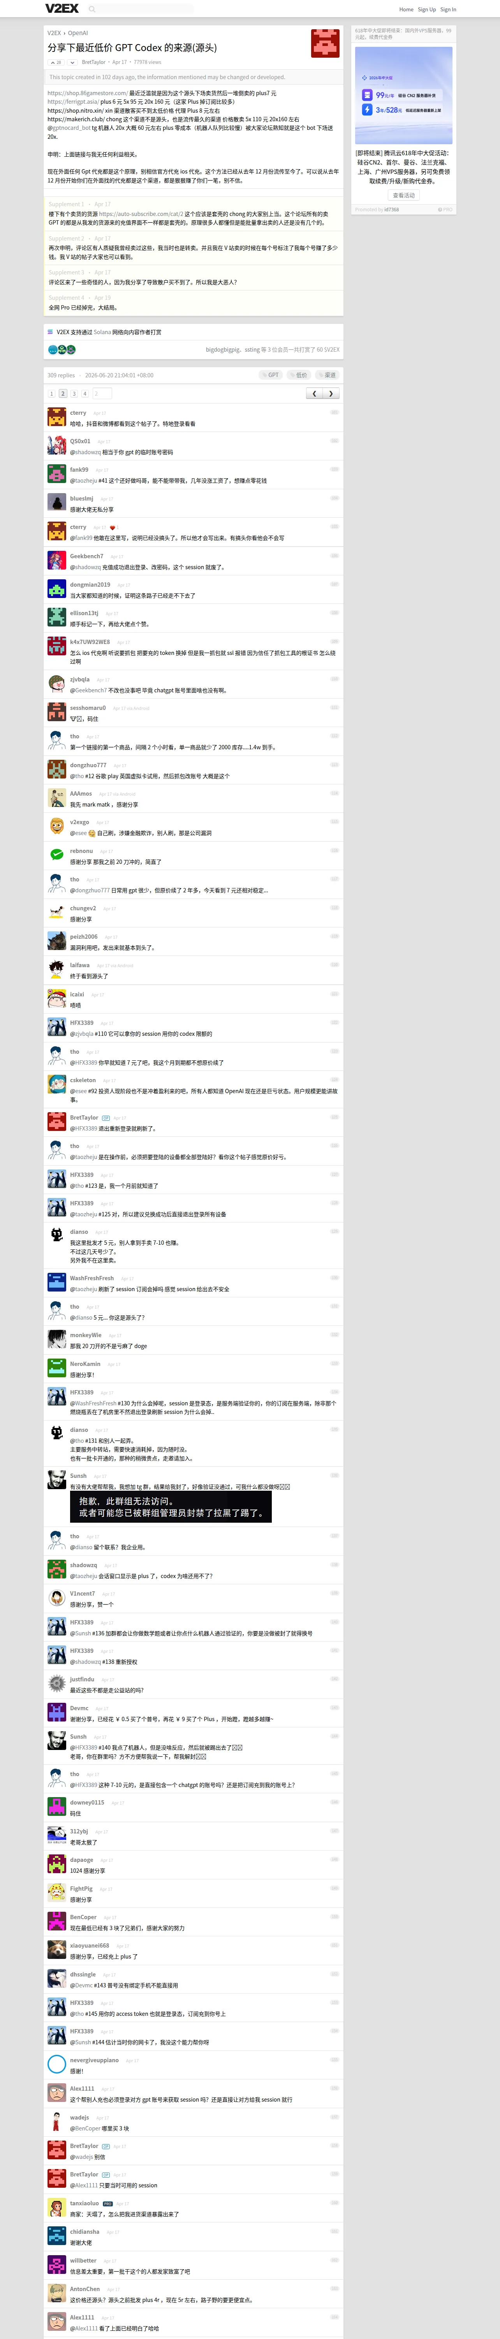Open ellison13tj's avatar
The height and width of the screenshot is (2339, 500).
pos(56,617)
